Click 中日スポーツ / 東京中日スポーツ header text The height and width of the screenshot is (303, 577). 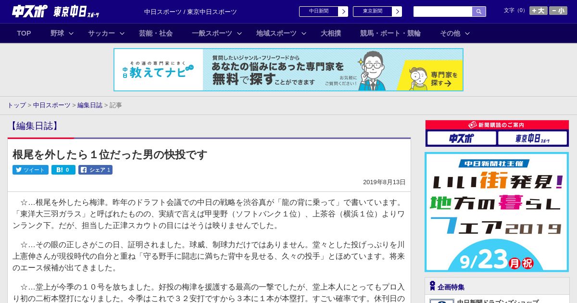pyautogui.click(x=190, y=12)
